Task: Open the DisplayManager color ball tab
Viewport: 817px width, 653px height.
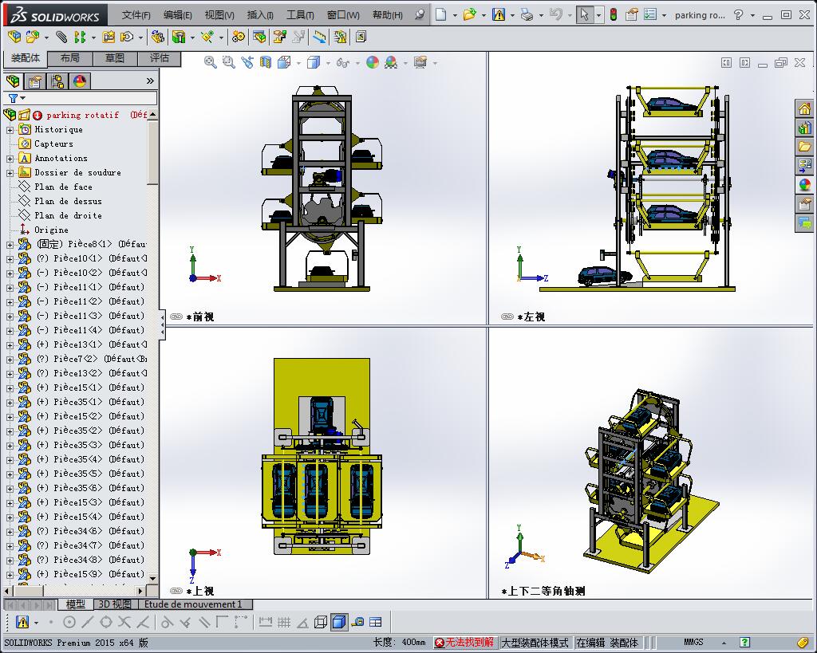Action: (x=80, y=81)
